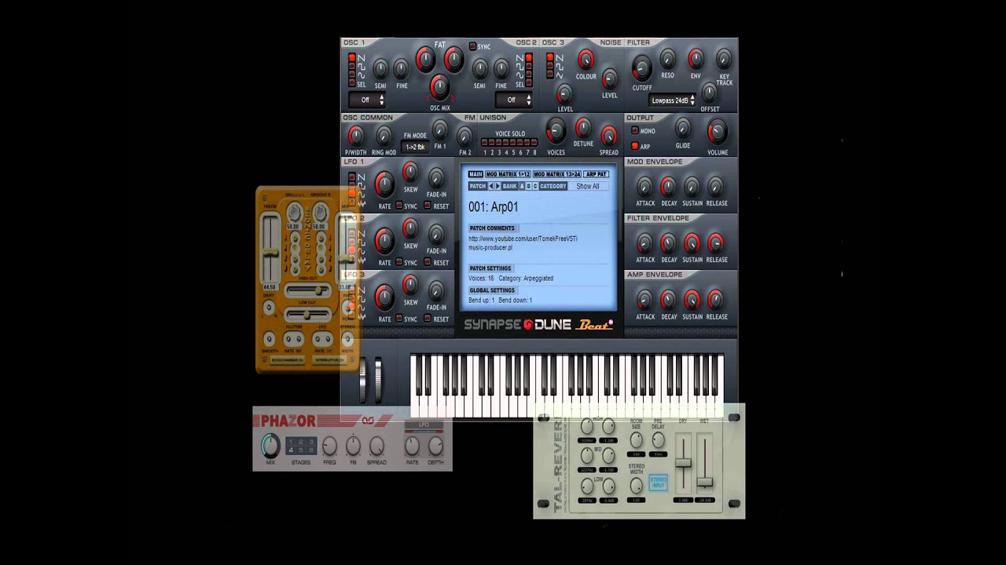
Task: Click the FM 1 knob
Action: [x=440, y=130]
